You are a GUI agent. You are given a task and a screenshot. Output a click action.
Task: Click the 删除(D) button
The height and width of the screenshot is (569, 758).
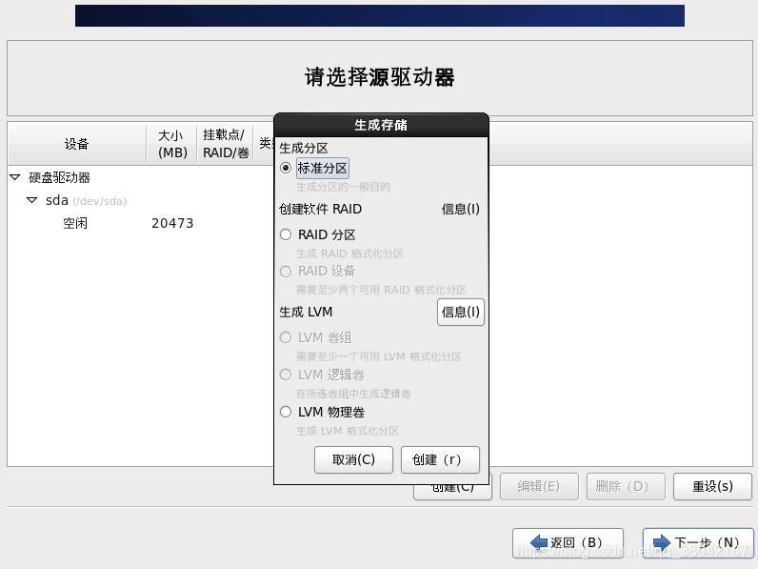(x=626, y=486)
